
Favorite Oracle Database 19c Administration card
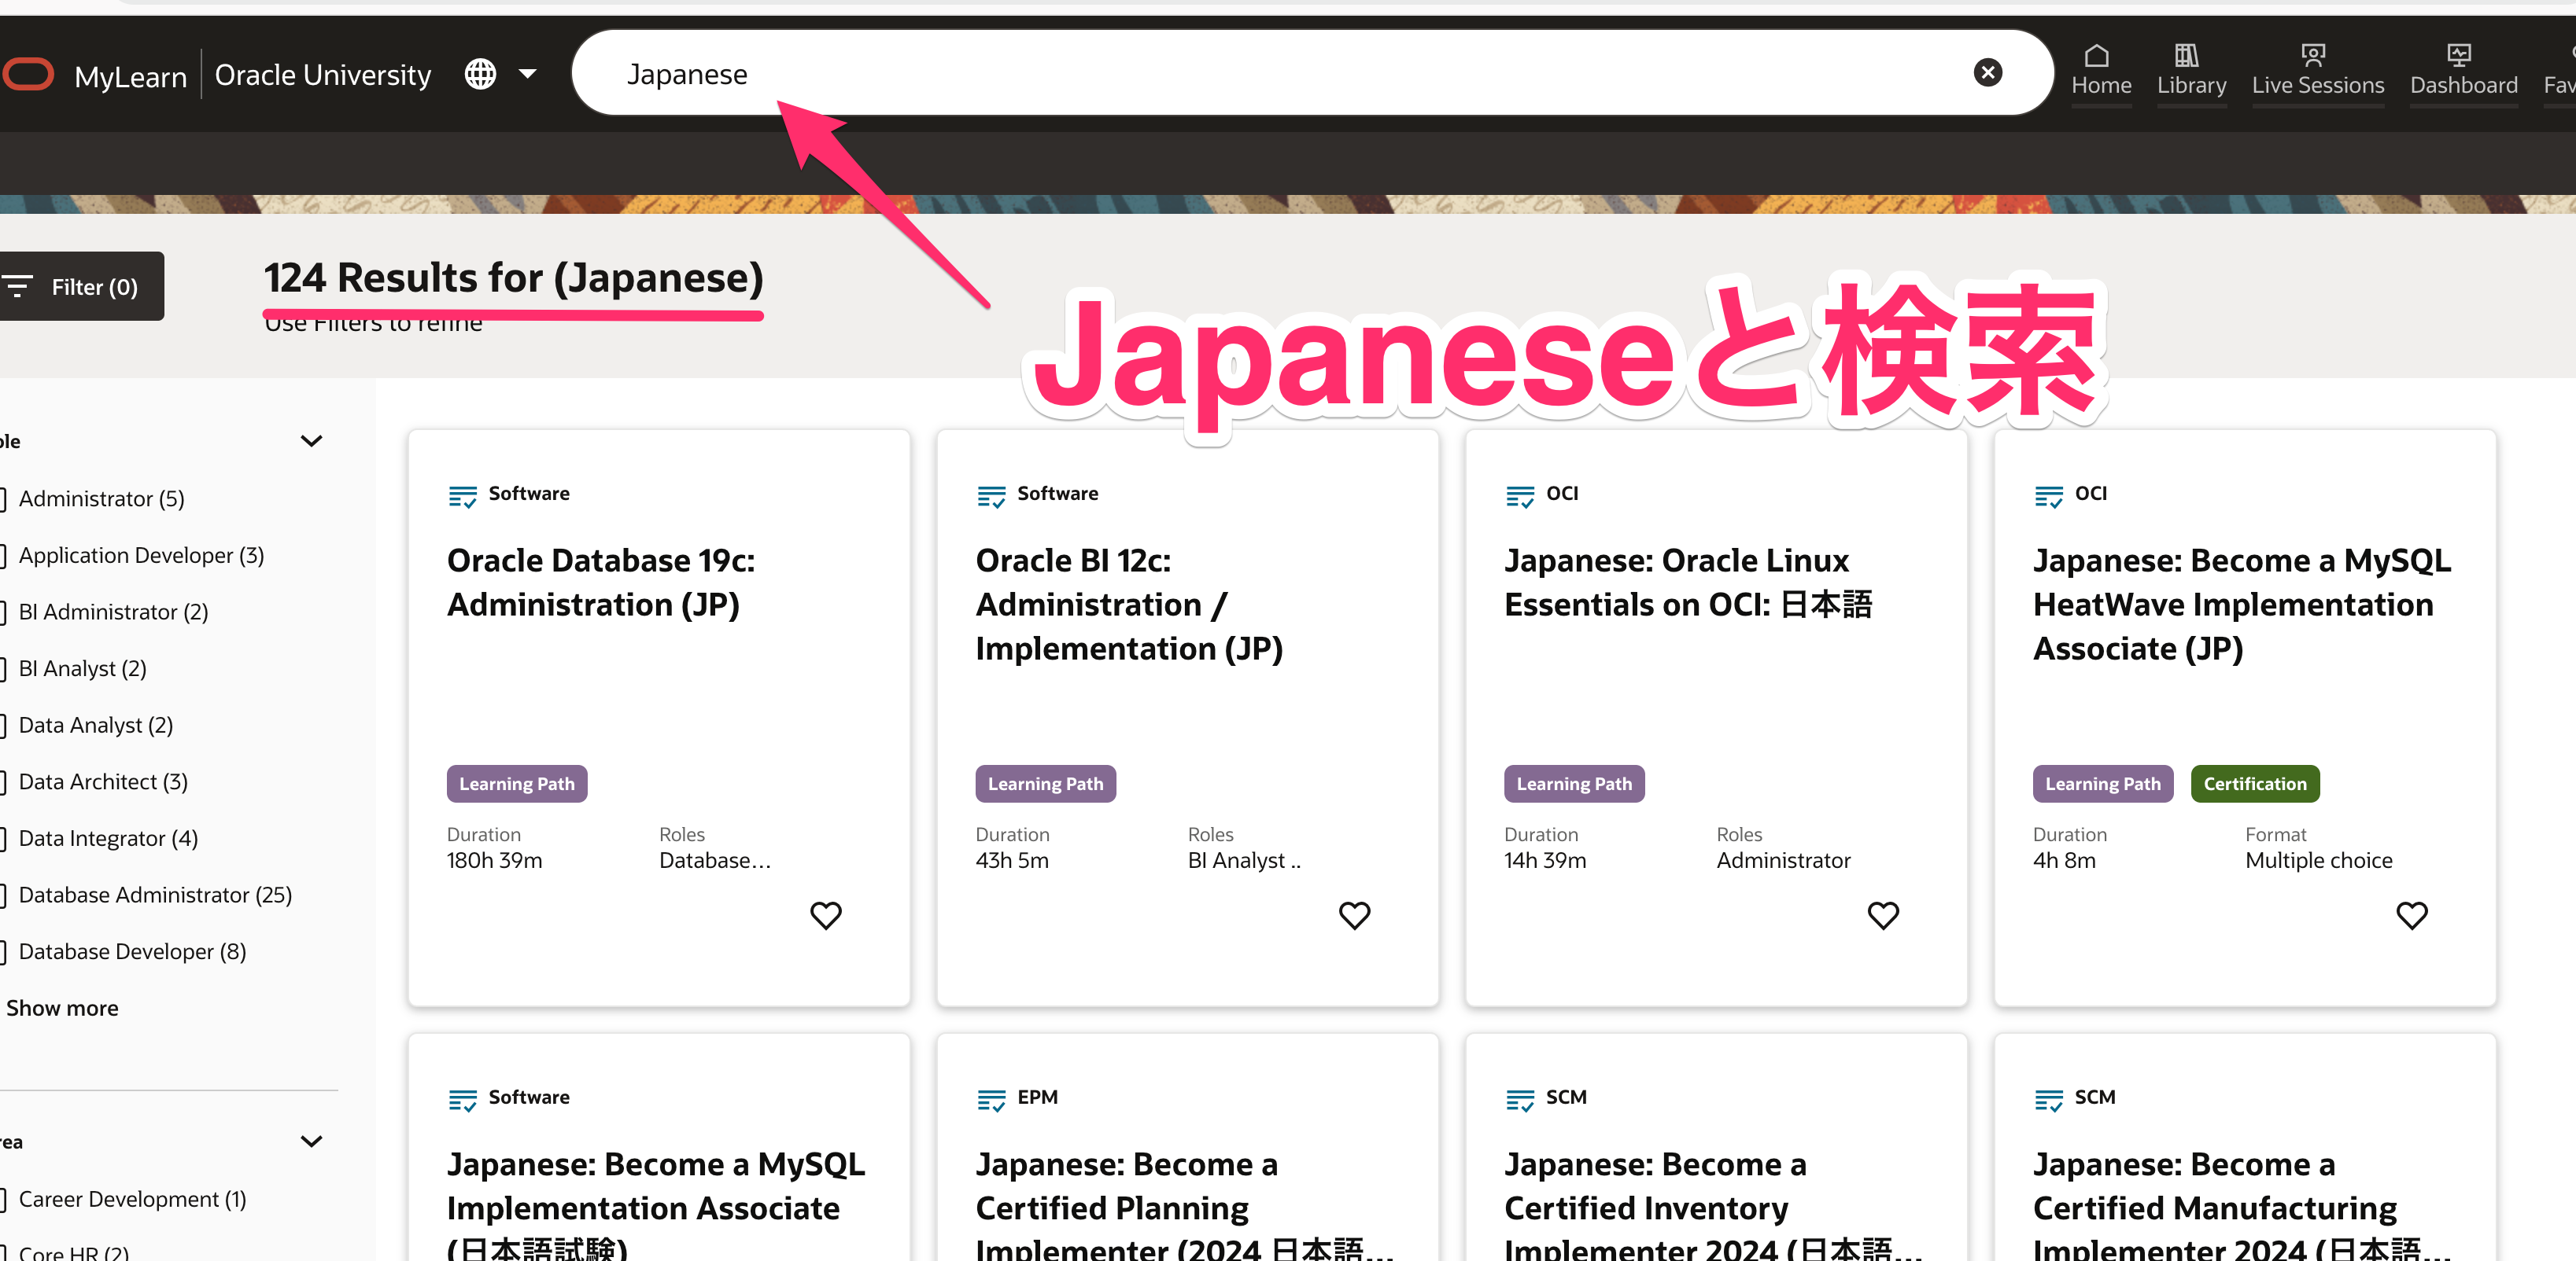click(x=826, y=914)
